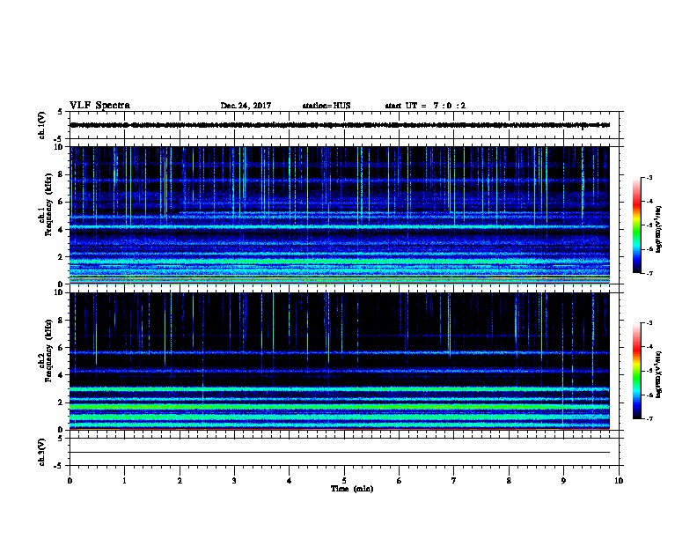The height and width of the screenshot is (539, 697).
Task: Select the ch.2 "Frequency (kHz)" axis label
Action: click(48, 351)
